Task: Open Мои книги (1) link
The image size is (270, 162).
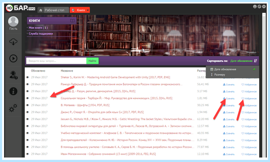Action: point(38,28)
